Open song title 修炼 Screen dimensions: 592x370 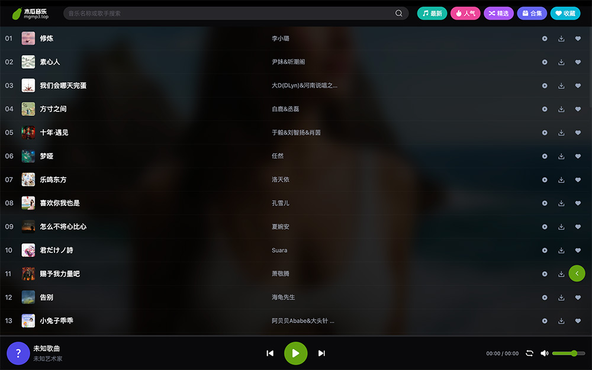point(46,38)
